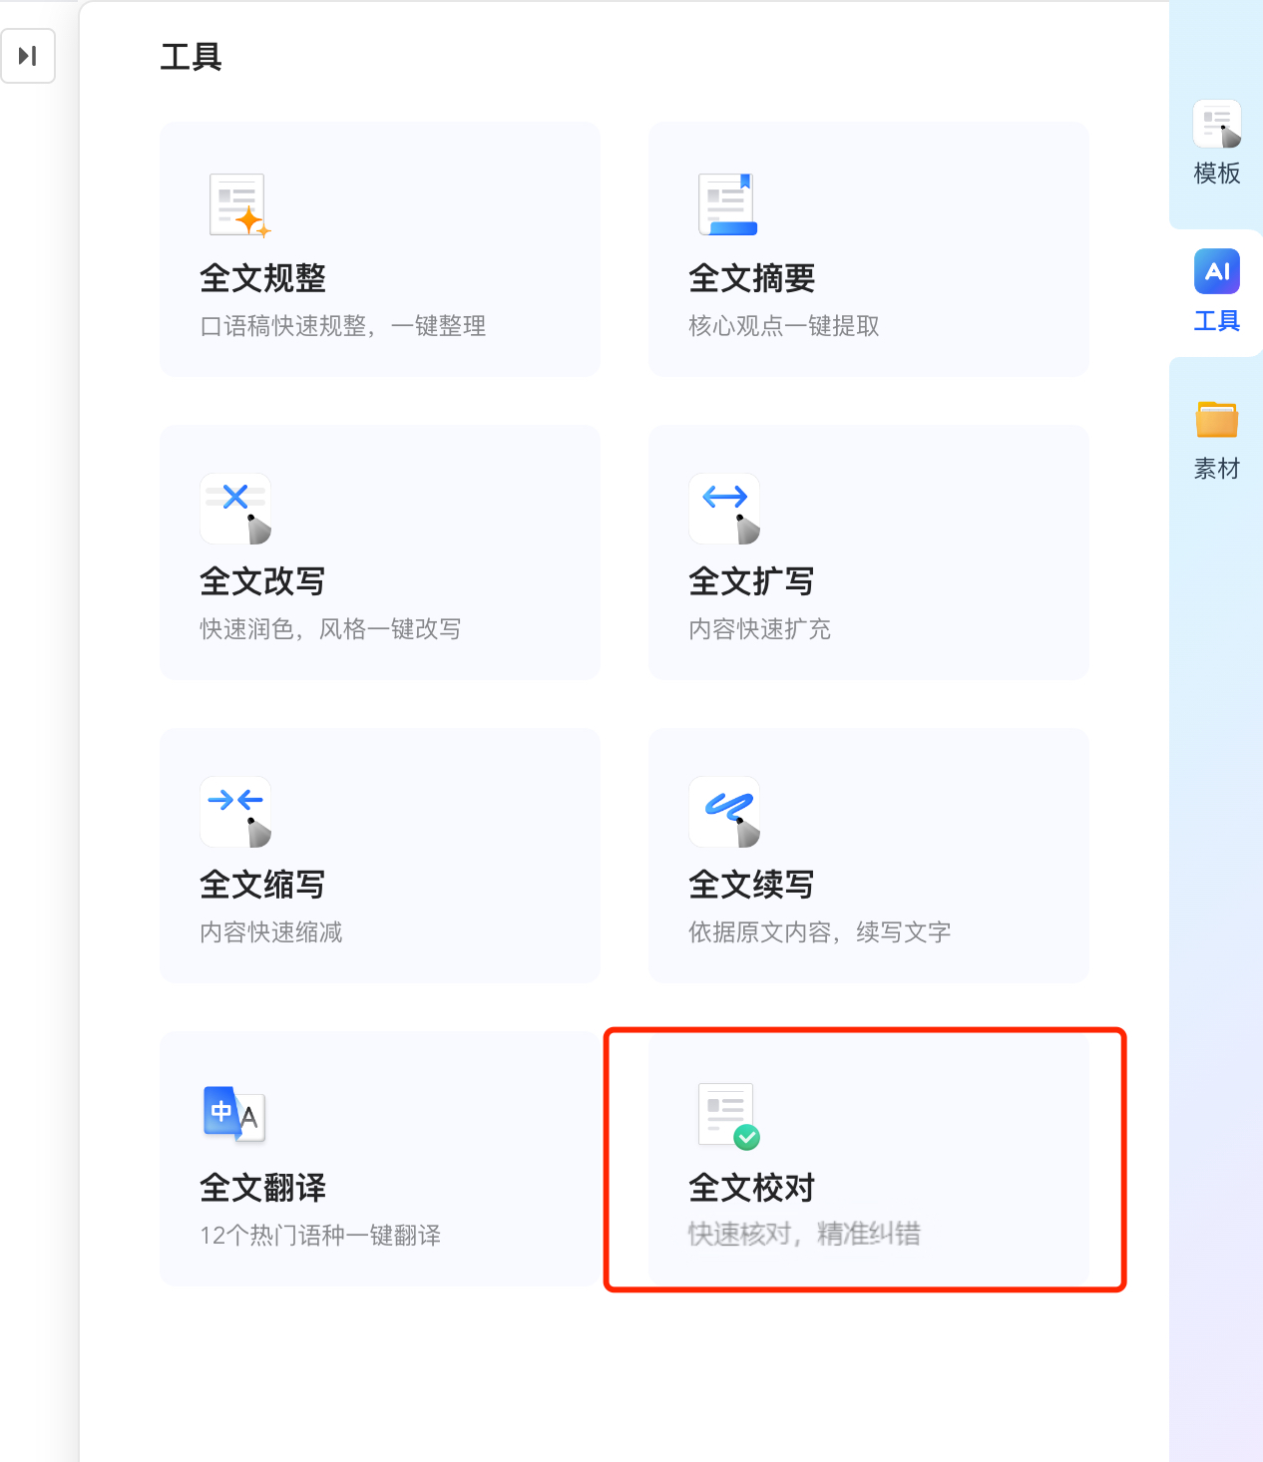Click the 全文扩写 tool card
The height and width of the screenshot is (1462, 1263).
[868, 552]
